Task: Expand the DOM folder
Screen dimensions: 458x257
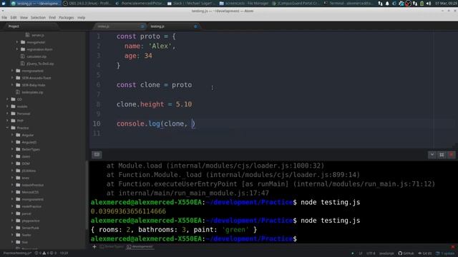Action: tap(12, 163)
